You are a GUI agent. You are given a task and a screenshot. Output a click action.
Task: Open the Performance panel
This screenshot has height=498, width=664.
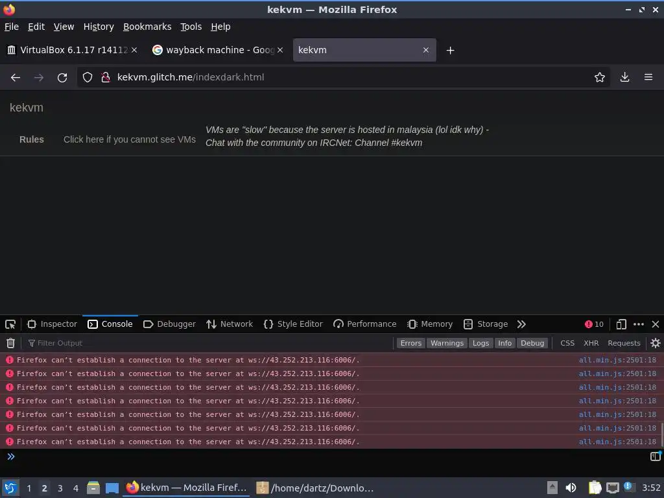(x=364, y=324)
